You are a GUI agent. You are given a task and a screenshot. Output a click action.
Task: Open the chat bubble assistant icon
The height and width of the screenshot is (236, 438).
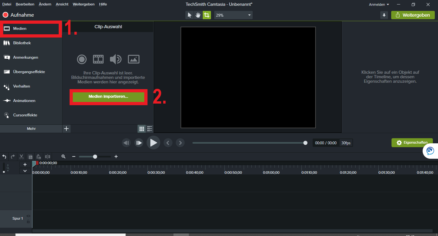(x=430, y=151)
